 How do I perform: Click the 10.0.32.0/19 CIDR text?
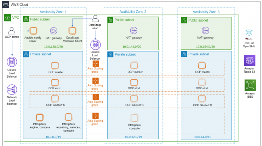point(133,137)
